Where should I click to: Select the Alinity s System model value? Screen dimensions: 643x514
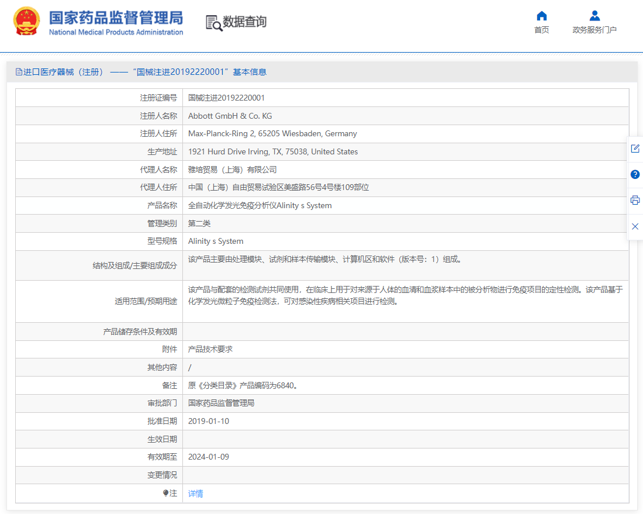tap(216, 241)
